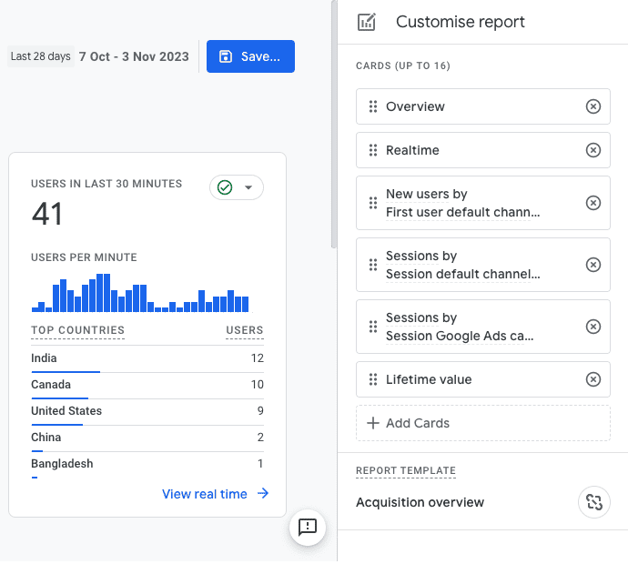Select New users by First user default card
The height and width of the screenshot is (564, 628).
pyautogui.click(x=483, y=203)
